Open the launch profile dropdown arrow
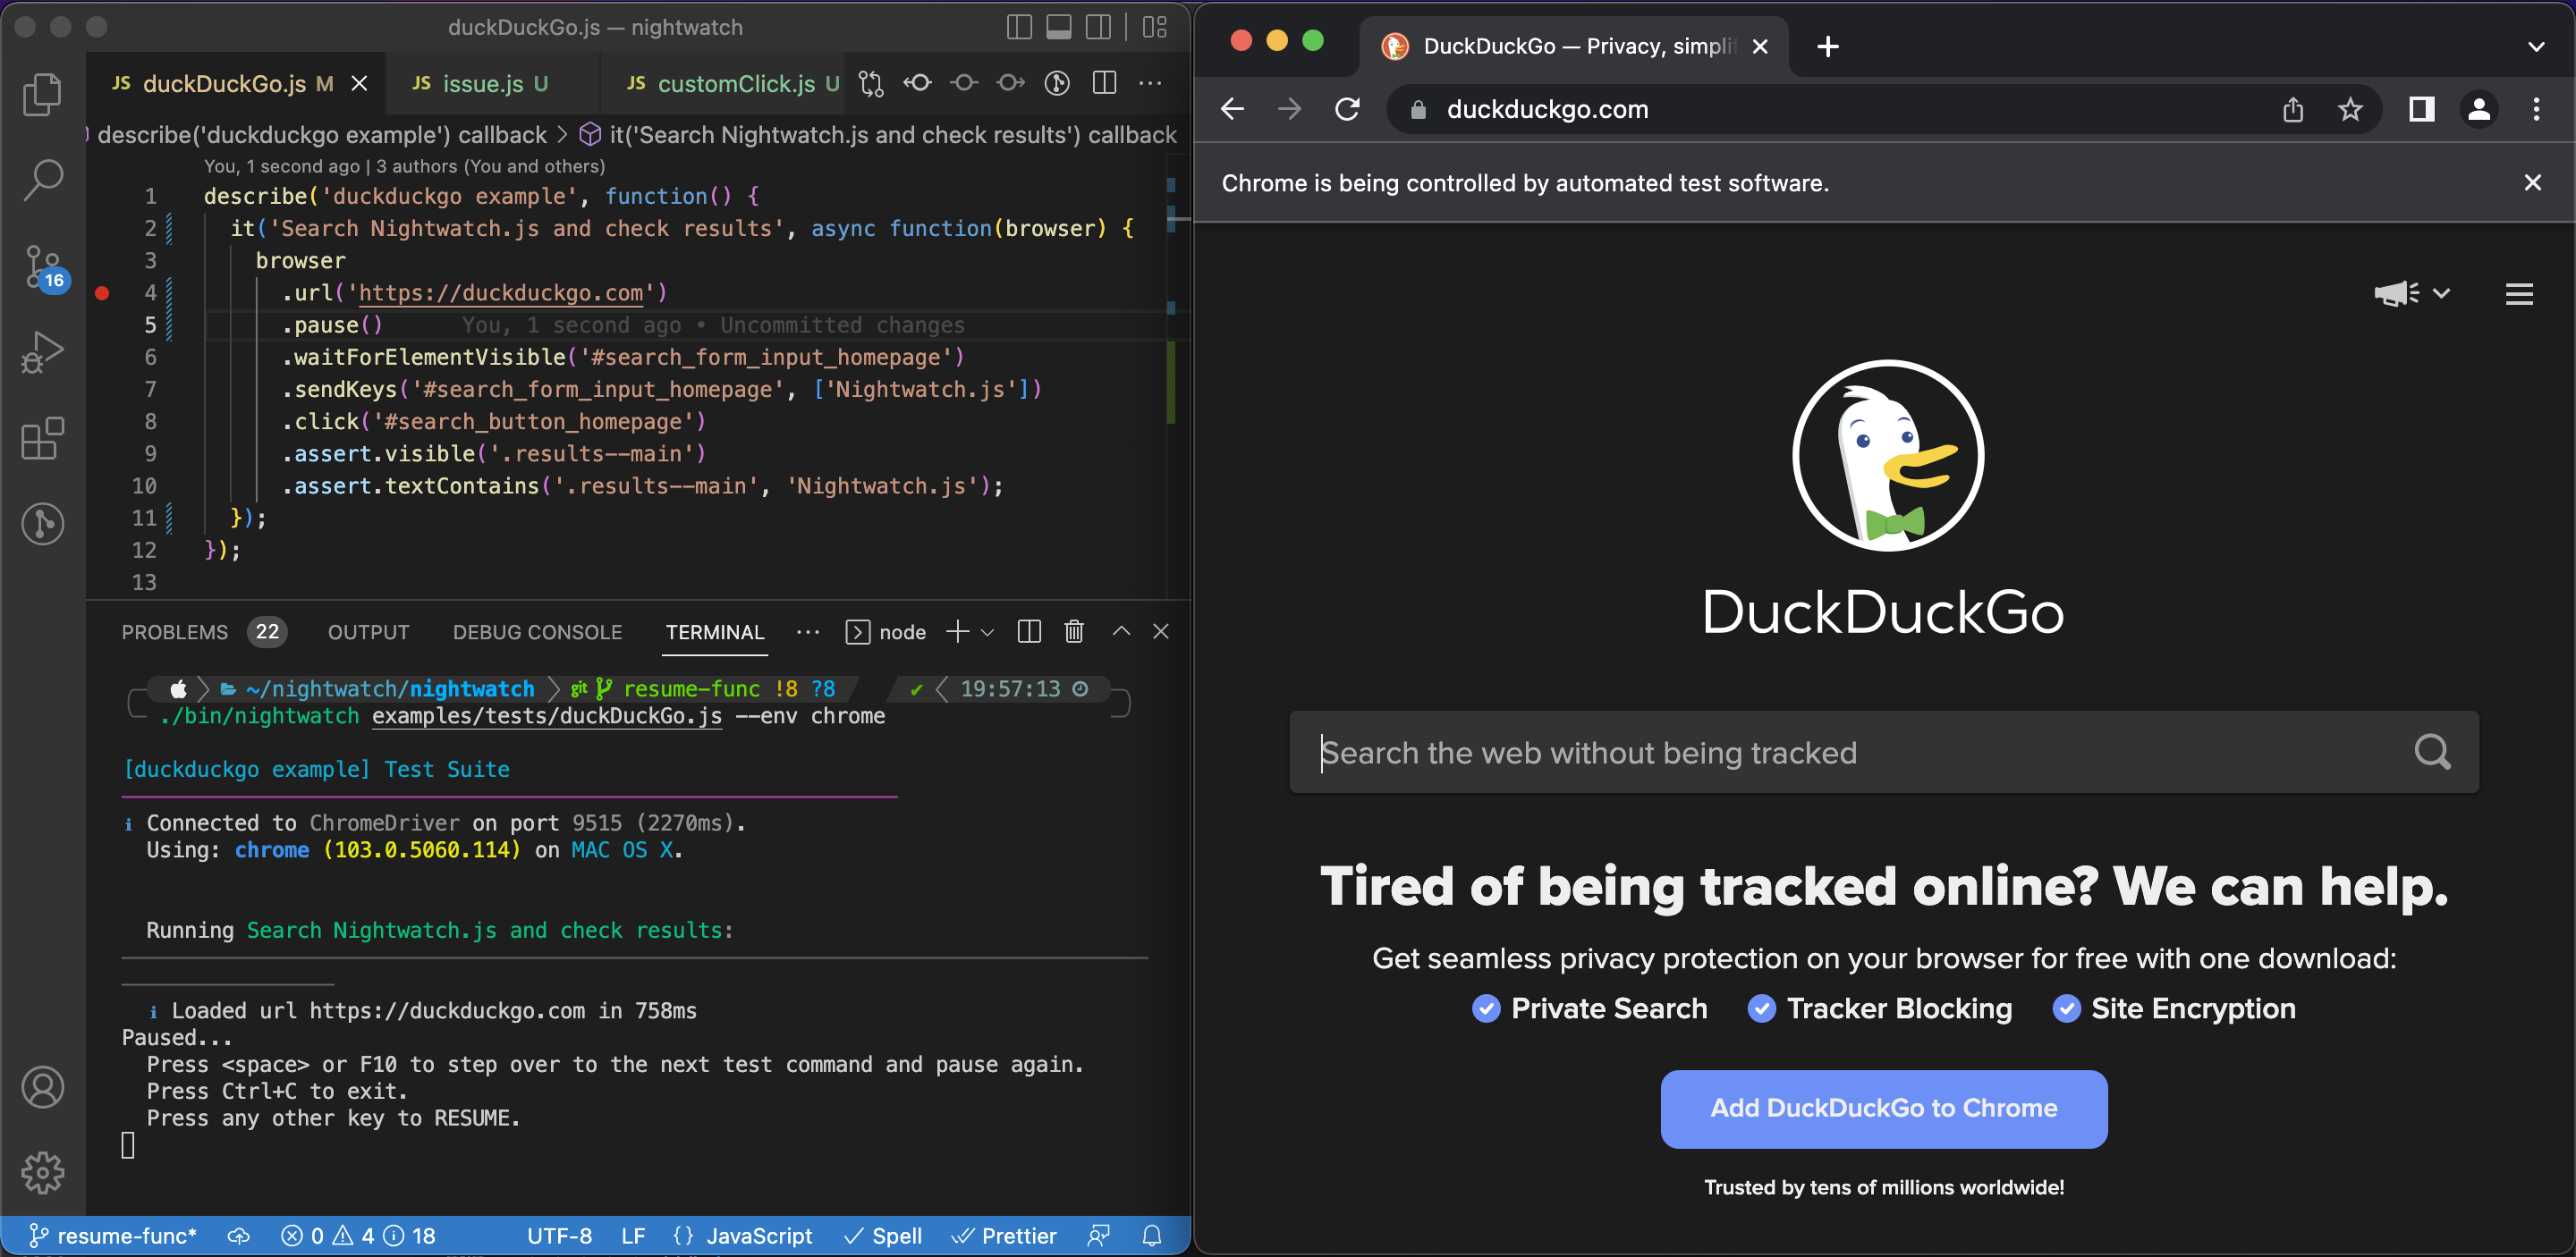This screenshot has width=2576, height=1257. point(988,631)
